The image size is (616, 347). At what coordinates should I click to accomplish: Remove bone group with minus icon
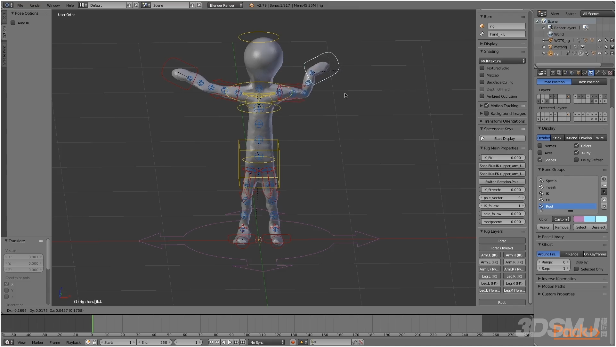point(604,185)
